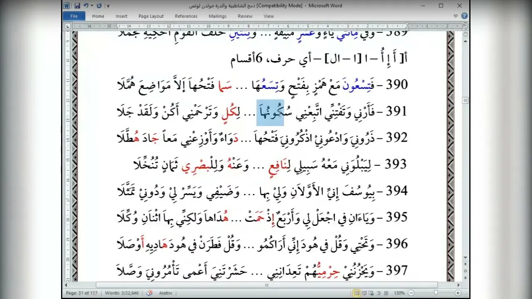Viewport: 532px width, 299px height.
Task: Click verse number 390 in document
Action: 397,85
